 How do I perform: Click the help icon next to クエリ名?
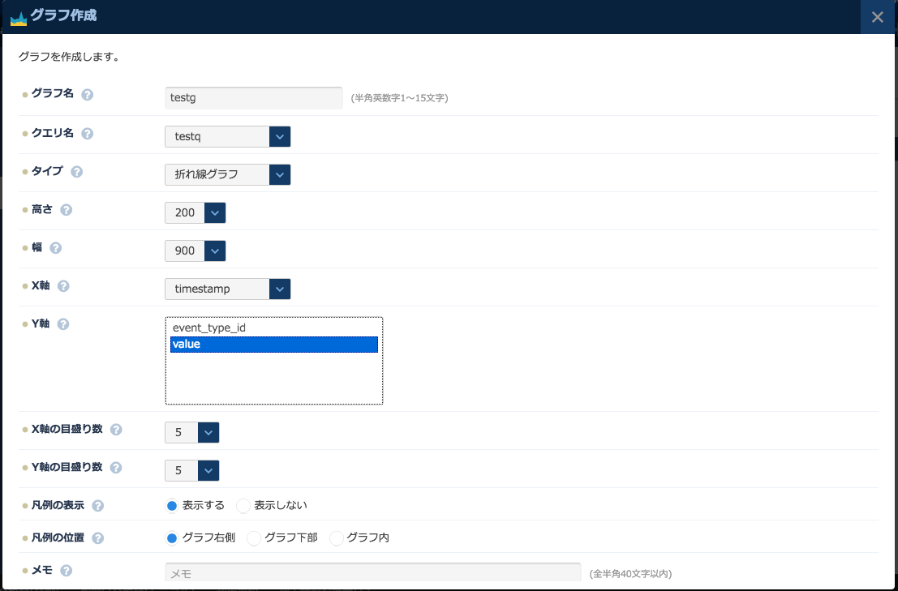click(x=87, y=134)
